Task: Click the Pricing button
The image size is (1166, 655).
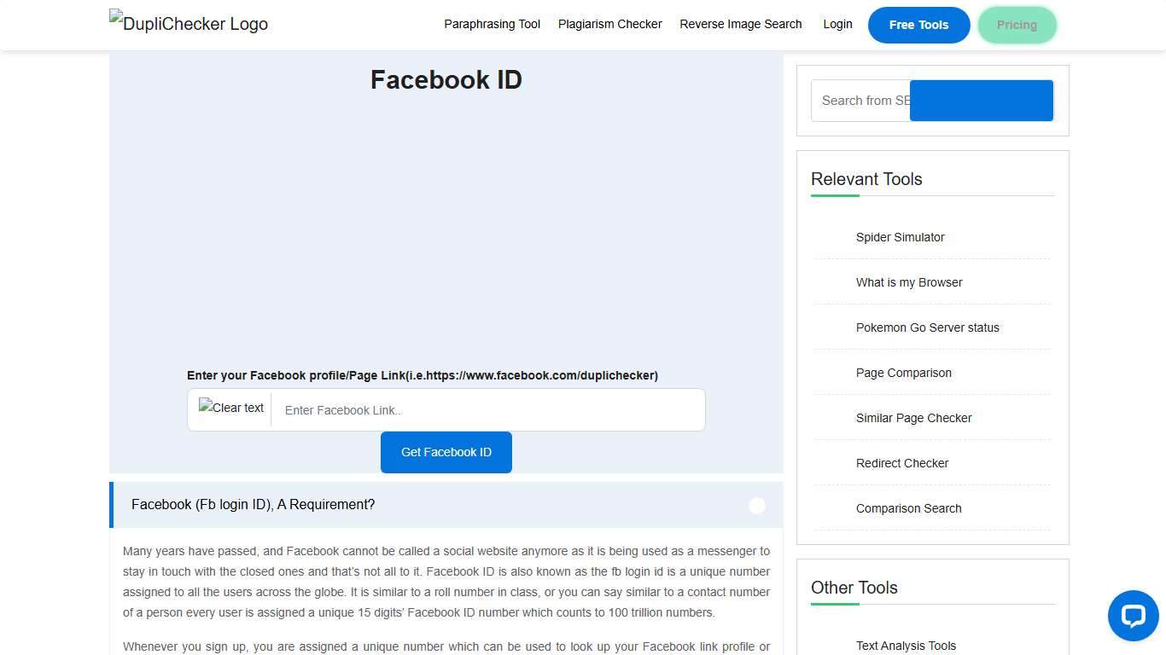Action: click(1017, 26)
